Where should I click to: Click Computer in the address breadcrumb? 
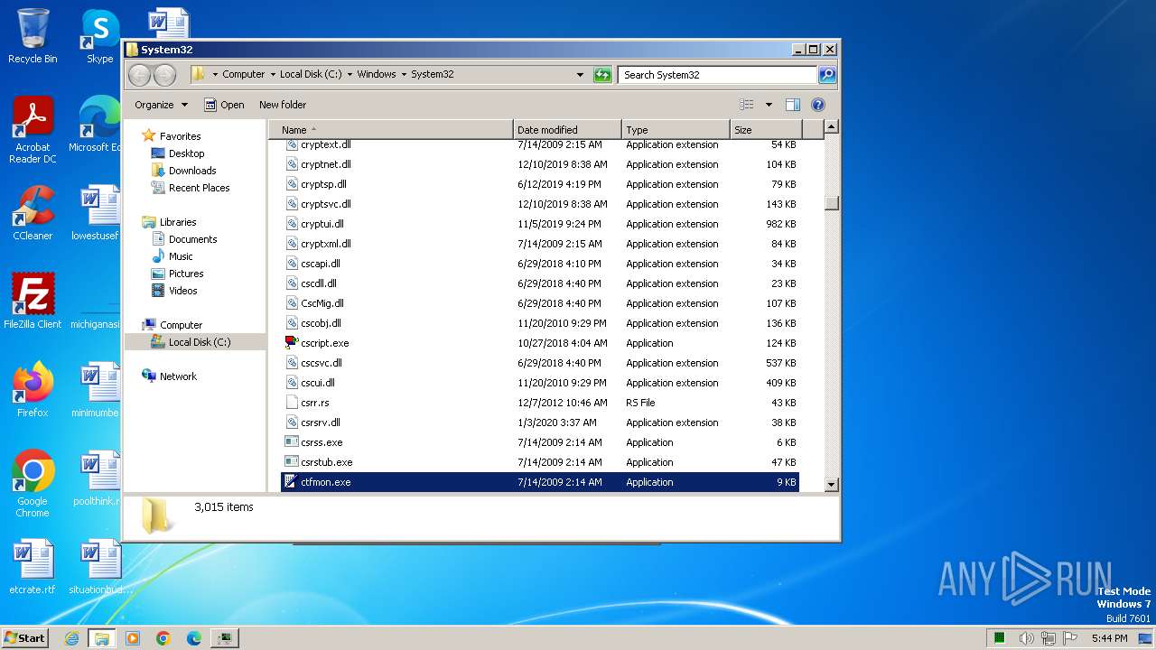coord(244,75)
